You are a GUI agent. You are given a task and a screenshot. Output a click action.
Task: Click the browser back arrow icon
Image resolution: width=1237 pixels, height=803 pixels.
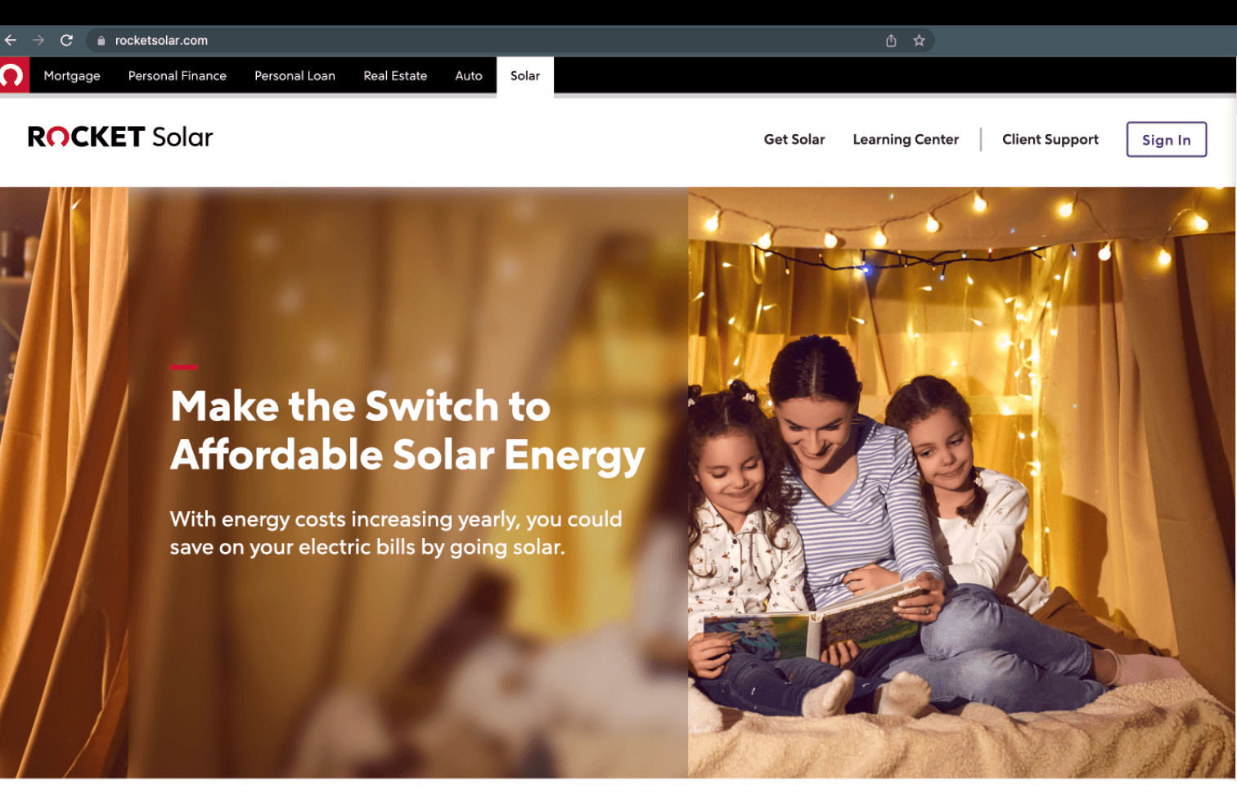[x=10, y=40]
